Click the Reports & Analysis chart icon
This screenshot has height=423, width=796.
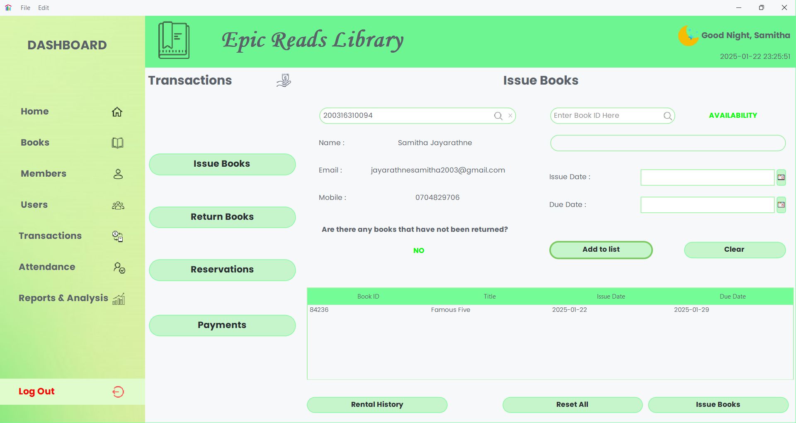click(119, 299)
